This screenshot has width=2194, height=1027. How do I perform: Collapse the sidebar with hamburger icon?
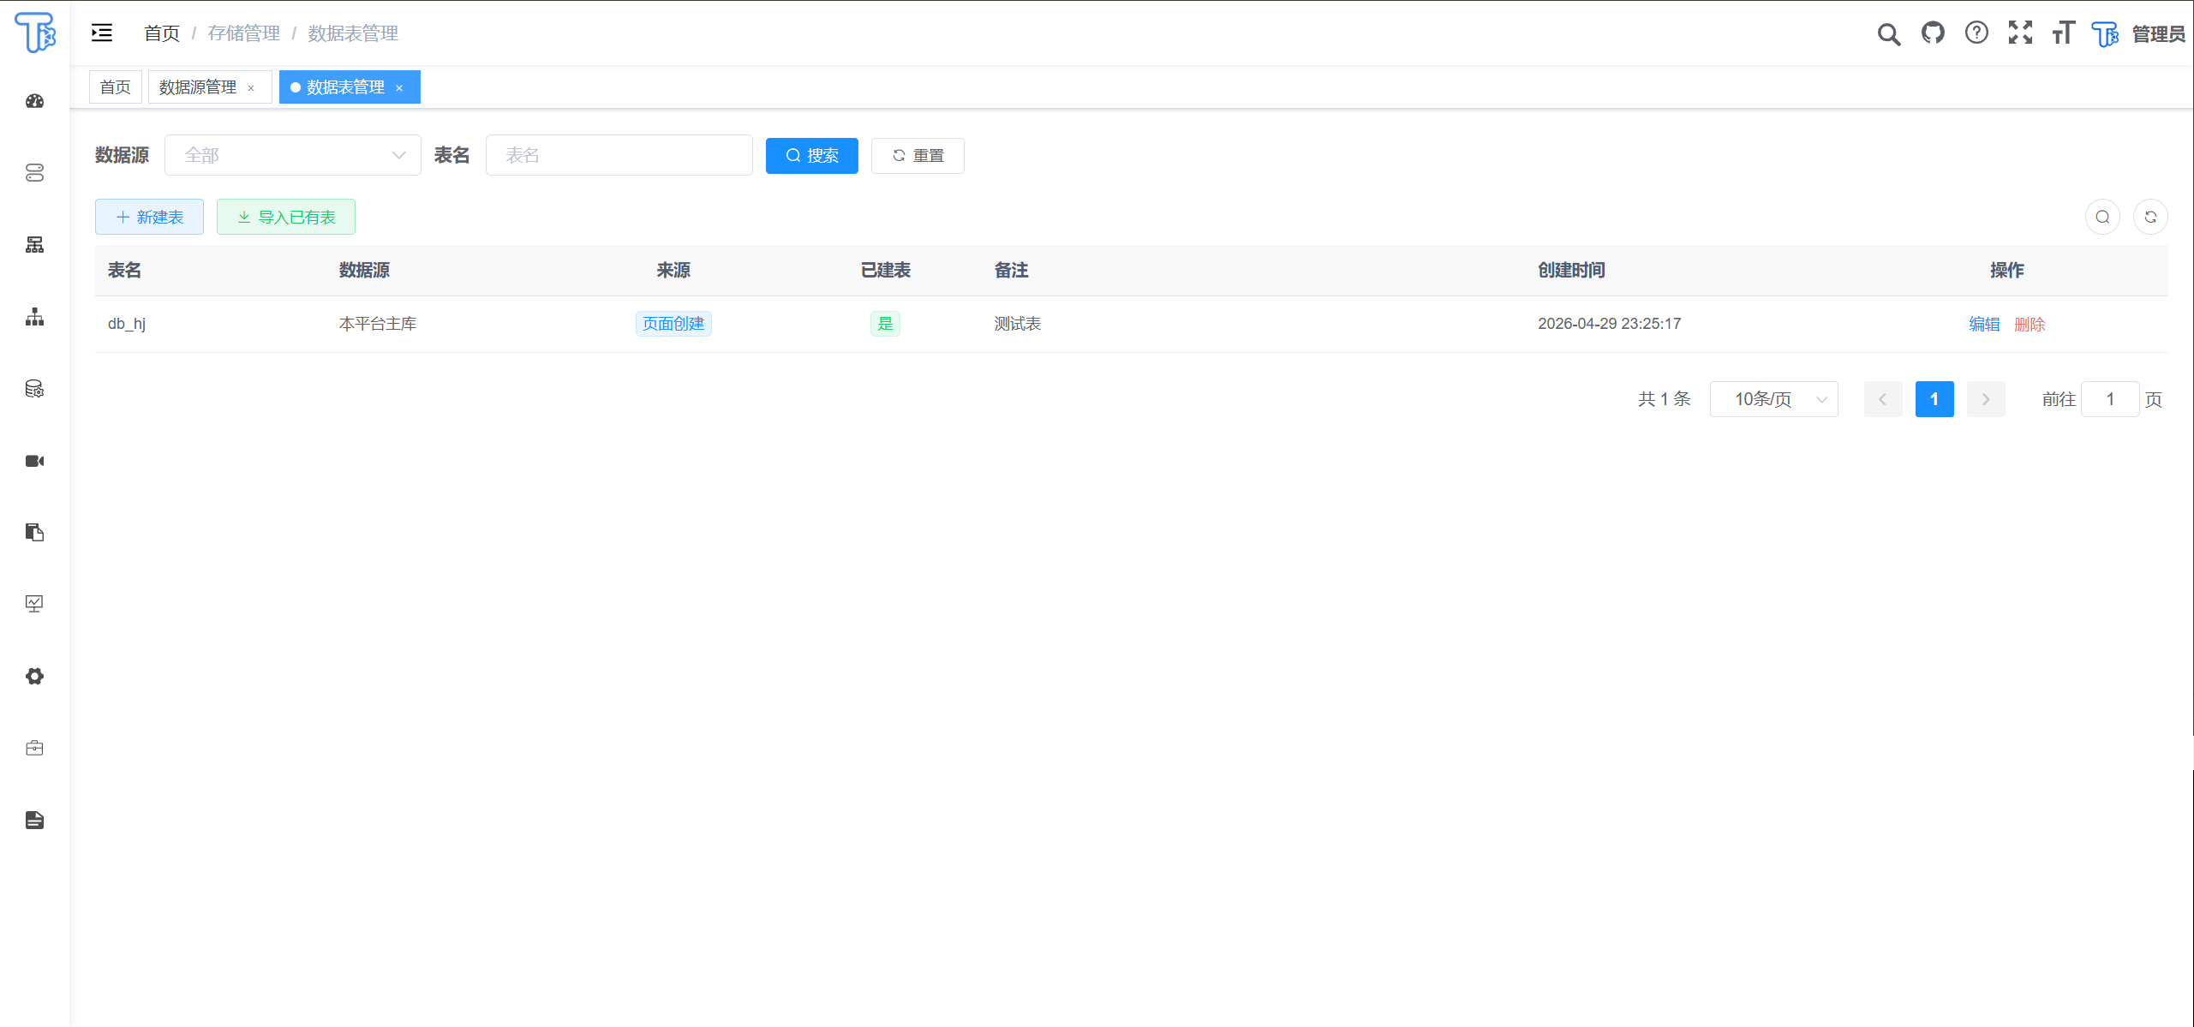102,33
